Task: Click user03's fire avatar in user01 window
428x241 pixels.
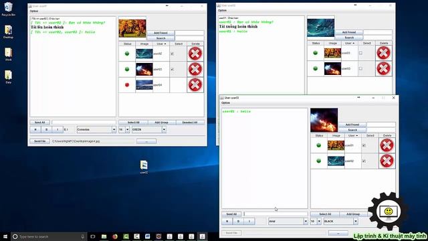Action: pos(144,70)
